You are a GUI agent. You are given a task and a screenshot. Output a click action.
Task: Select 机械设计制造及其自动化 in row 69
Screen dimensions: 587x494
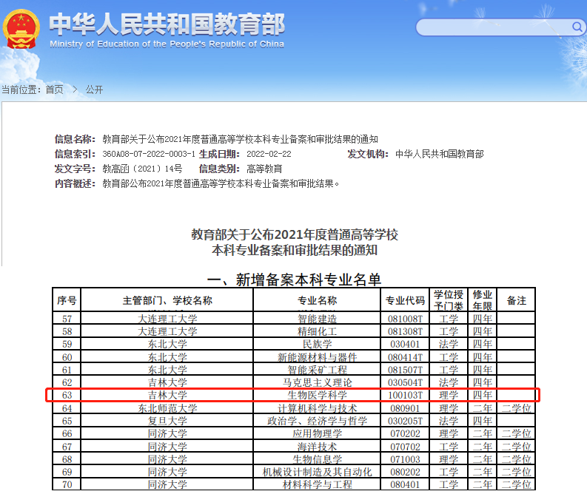[x=317, y=472]
